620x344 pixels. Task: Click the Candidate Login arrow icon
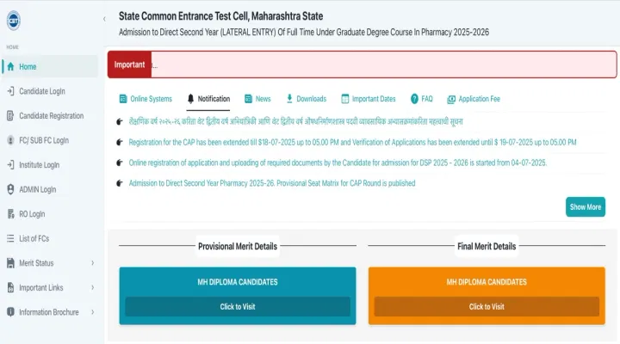pyautogui.click(x=9, y=91)
